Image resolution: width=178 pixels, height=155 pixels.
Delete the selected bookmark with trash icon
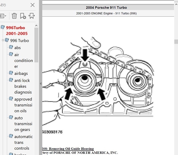14,16
